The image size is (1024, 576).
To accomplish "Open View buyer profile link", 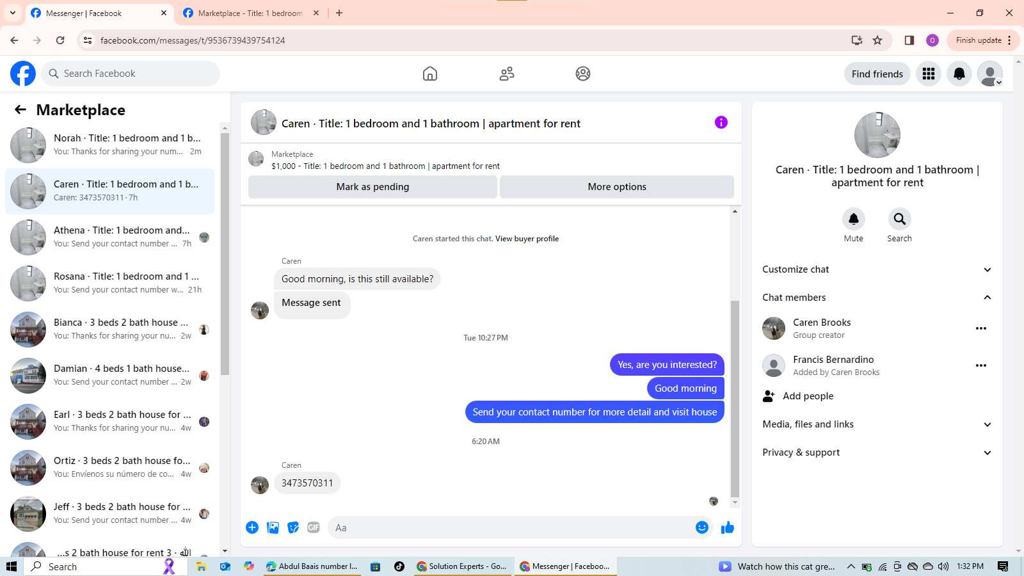I will [x=527, y=239].
